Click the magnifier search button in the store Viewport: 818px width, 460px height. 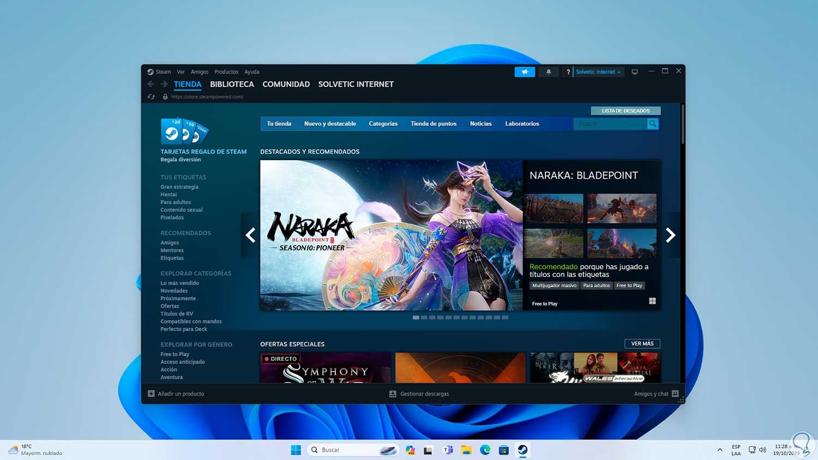[x=652, y=124]
